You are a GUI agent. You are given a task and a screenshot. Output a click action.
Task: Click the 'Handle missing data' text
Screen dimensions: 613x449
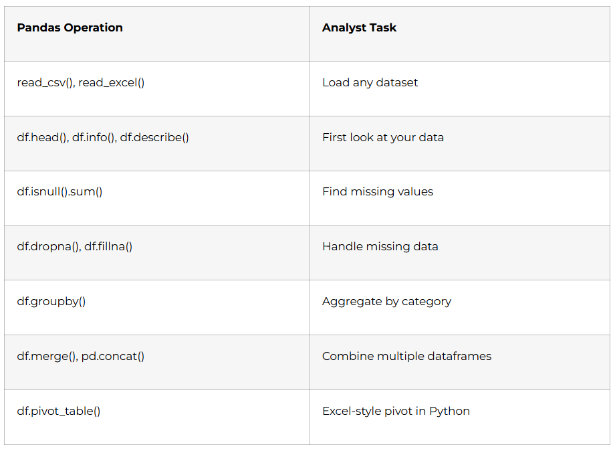(380, 246)
